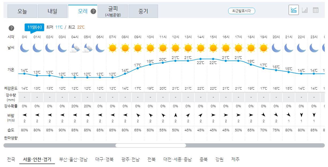
Task: Click the horizontal scrollbar below the chart
Action: click(x=151, y=145)
